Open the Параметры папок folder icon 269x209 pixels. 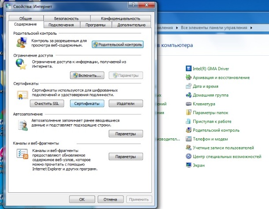pos(188,112)
